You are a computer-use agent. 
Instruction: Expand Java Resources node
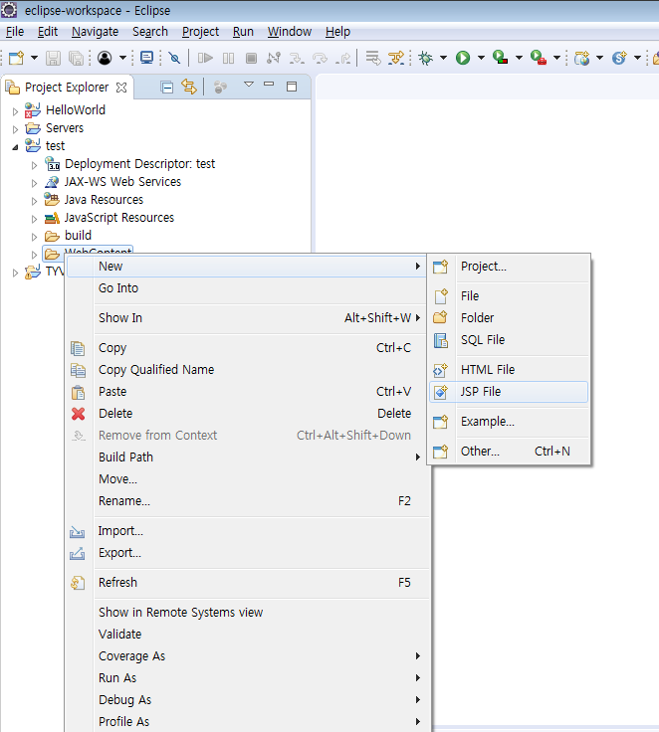click(34, 201)
